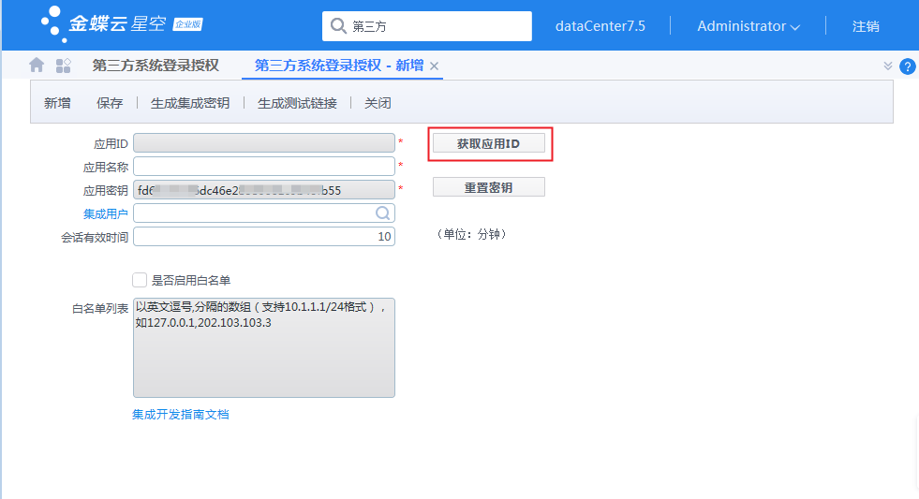Click 生成集成密钥 toolbar item
The image size is (919, 499).
point(190,103)
